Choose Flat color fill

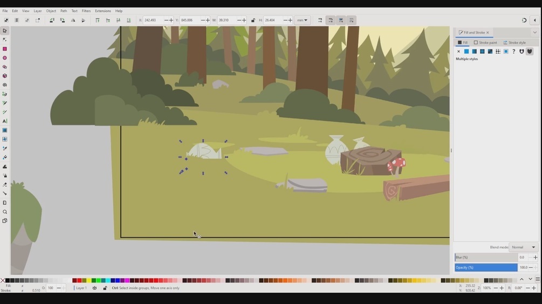[x=466, y=51]
